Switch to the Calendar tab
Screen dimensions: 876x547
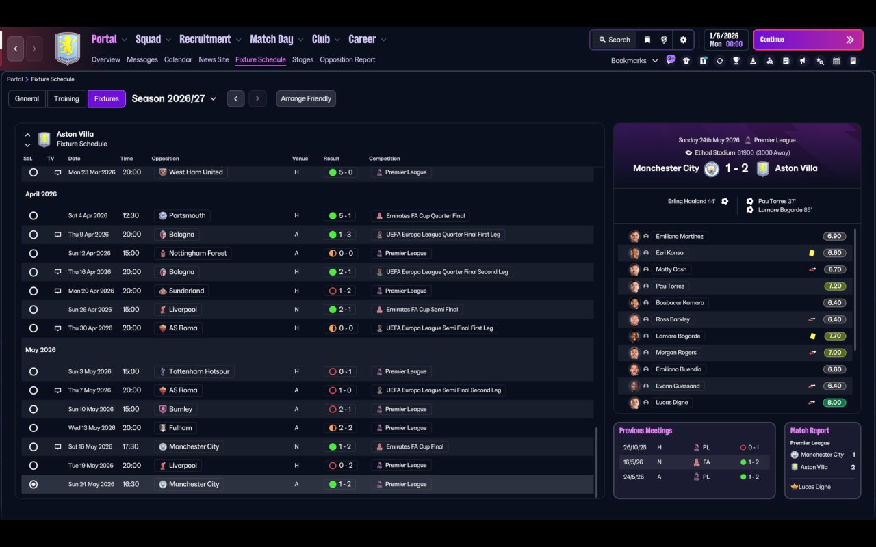tap(178, 59)
